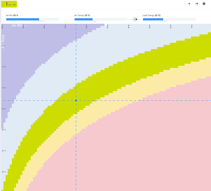Click the 1 kPa VPD value
This screenshot has width=211, height=191.
click(8, 4)
